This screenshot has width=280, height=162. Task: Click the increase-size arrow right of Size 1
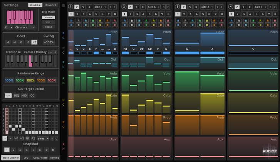tap(275, 7)
